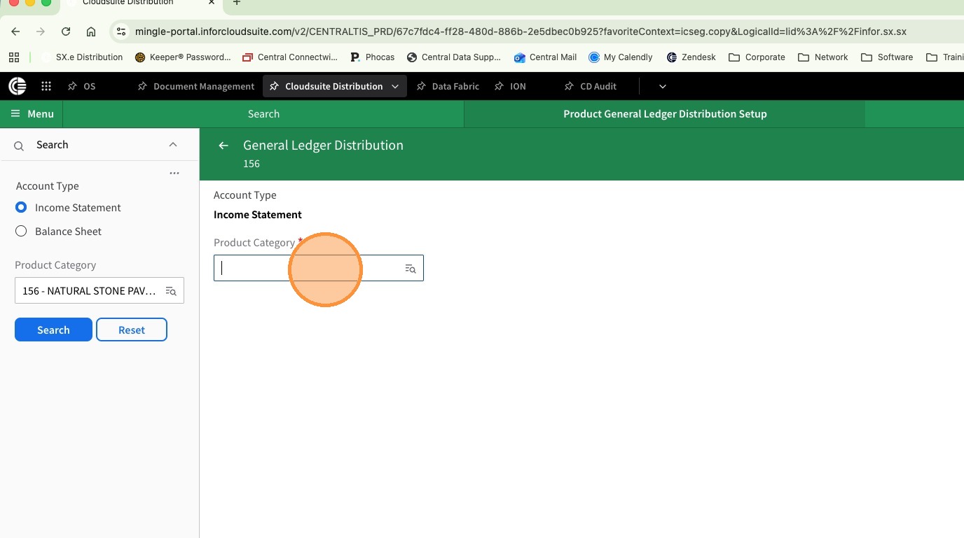964x538 pixels.
Task: Click the Search panel magnifier icon
Action: coord(20,146)
